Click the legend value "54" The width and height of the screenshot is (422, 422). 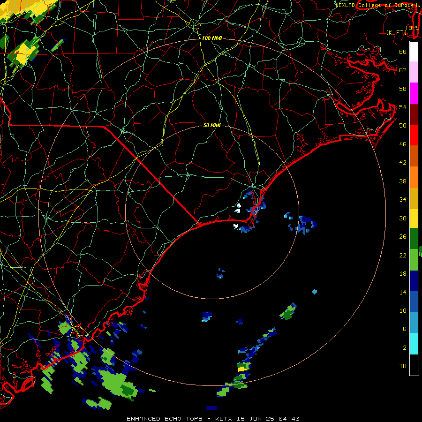click(x=403, y=107)
